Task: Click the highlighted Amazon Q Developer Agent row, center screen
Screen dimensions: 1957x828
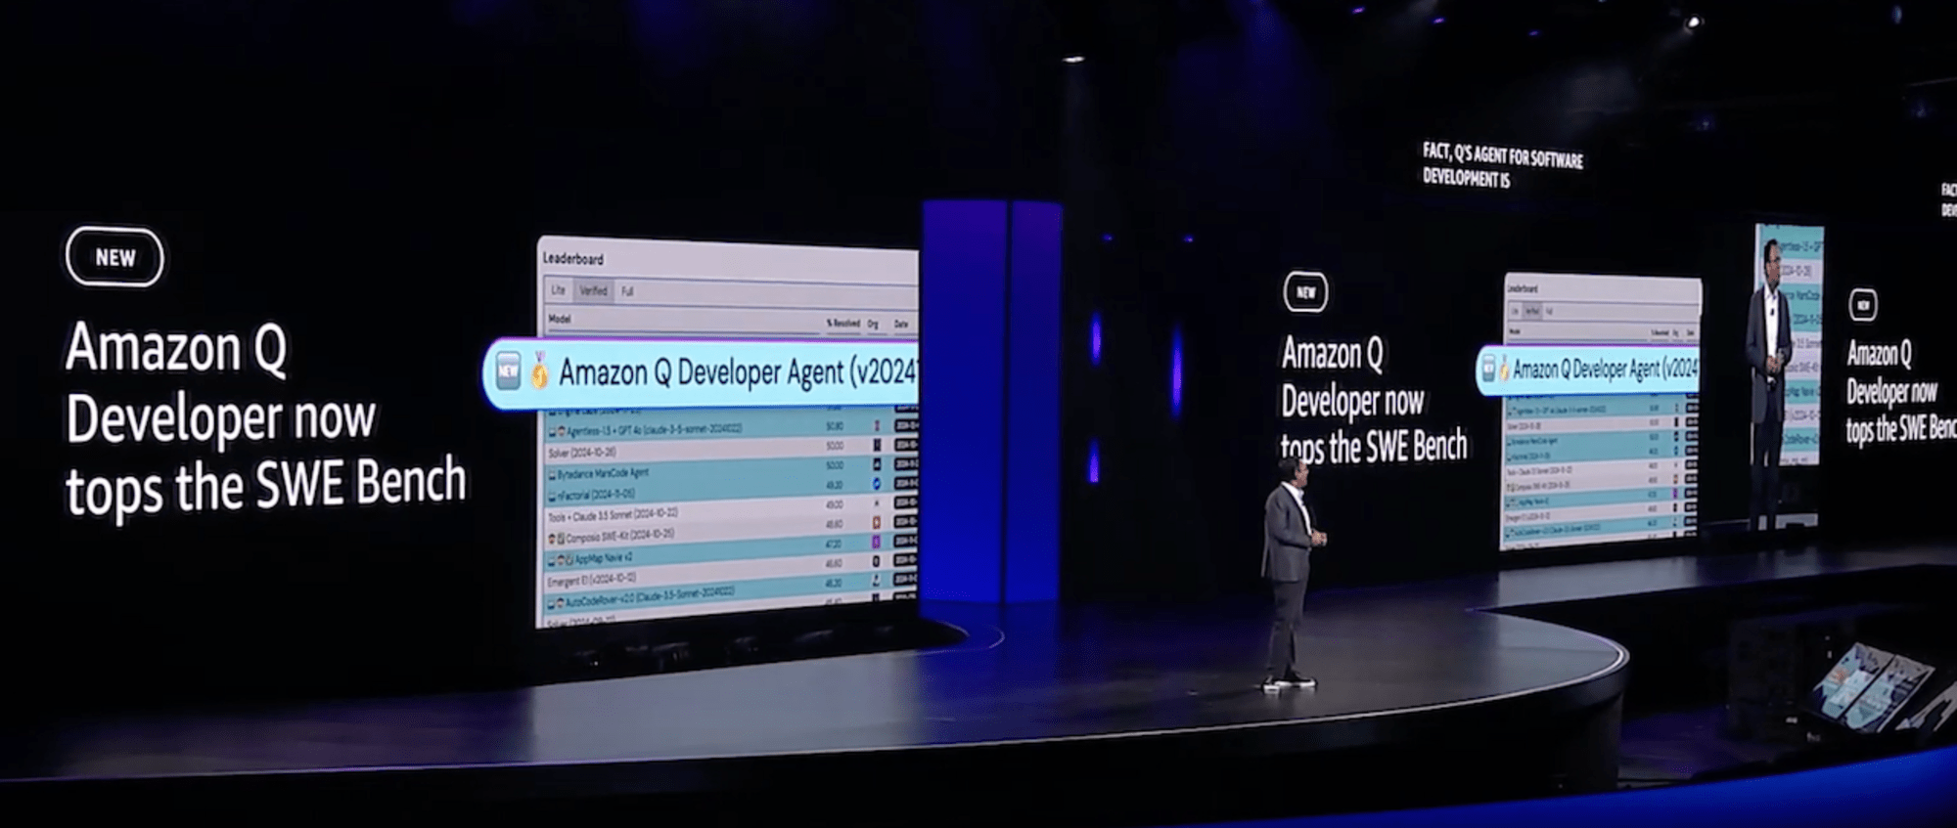Action: click(1588, 370)
